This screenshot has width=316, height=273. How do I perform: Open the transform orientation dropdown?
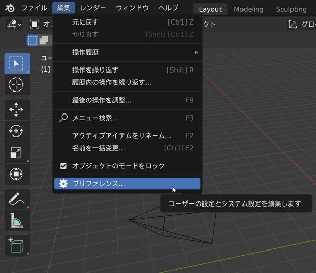301,25
